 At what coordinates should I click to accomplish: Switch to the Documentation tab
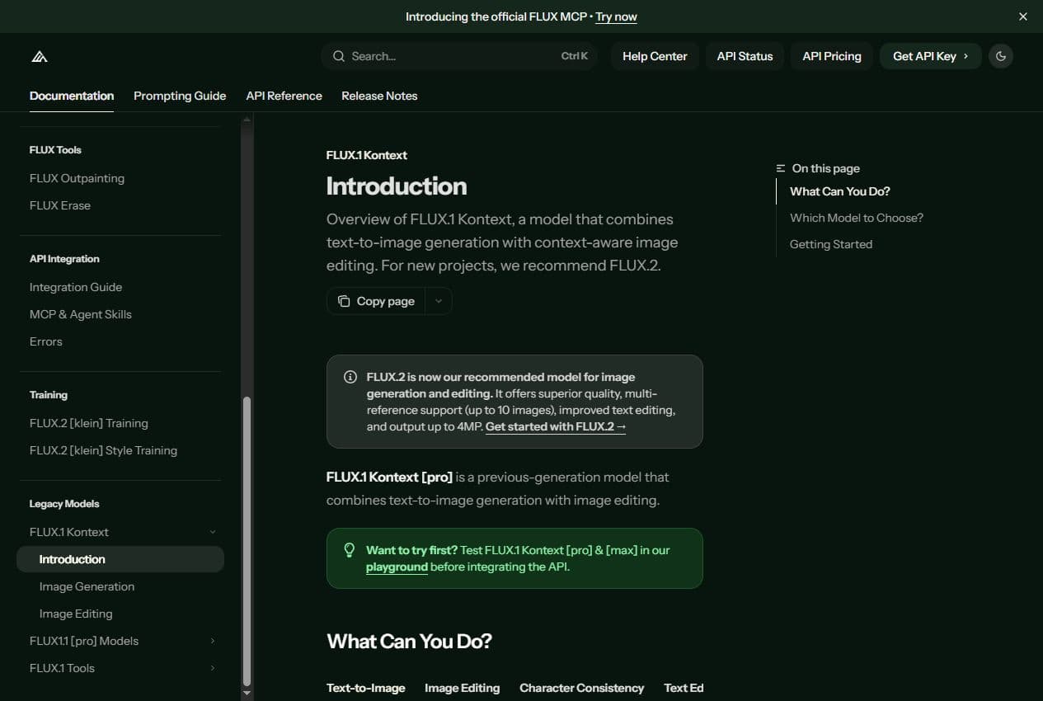coord(72,96)
